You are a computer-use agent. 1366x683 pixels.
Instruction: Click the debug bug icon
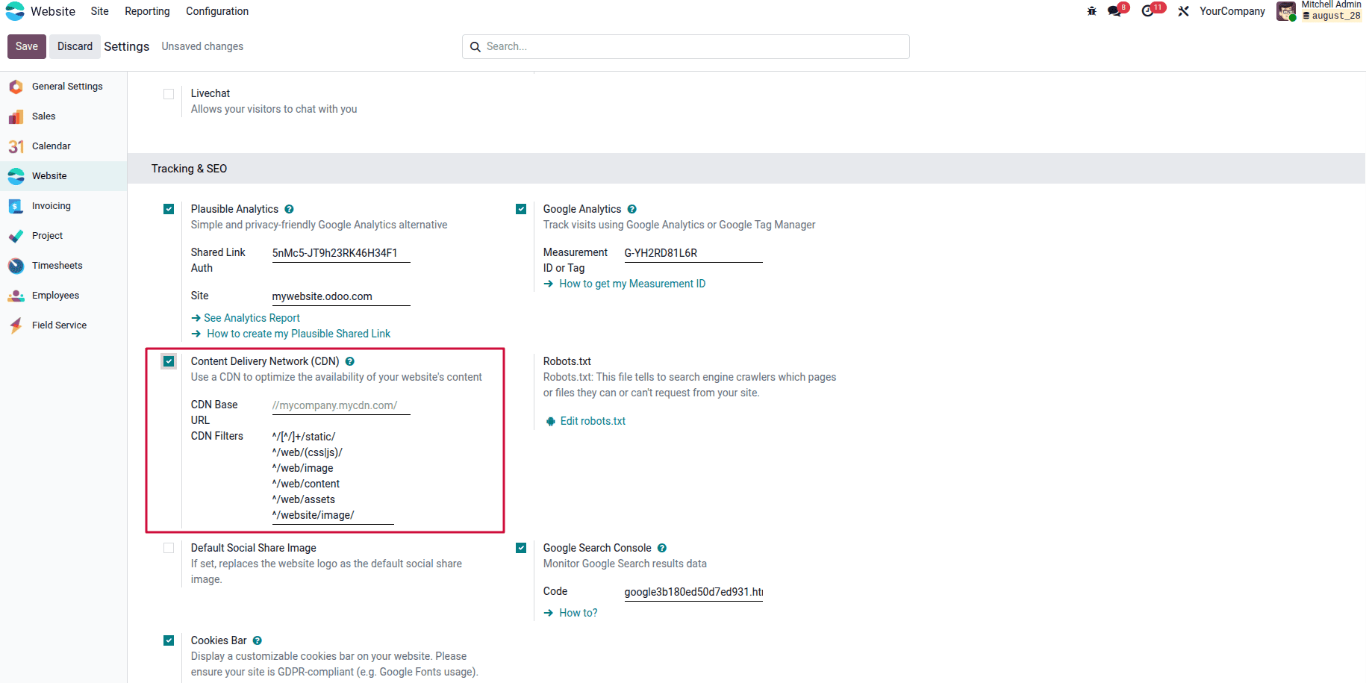point(1091,11)
